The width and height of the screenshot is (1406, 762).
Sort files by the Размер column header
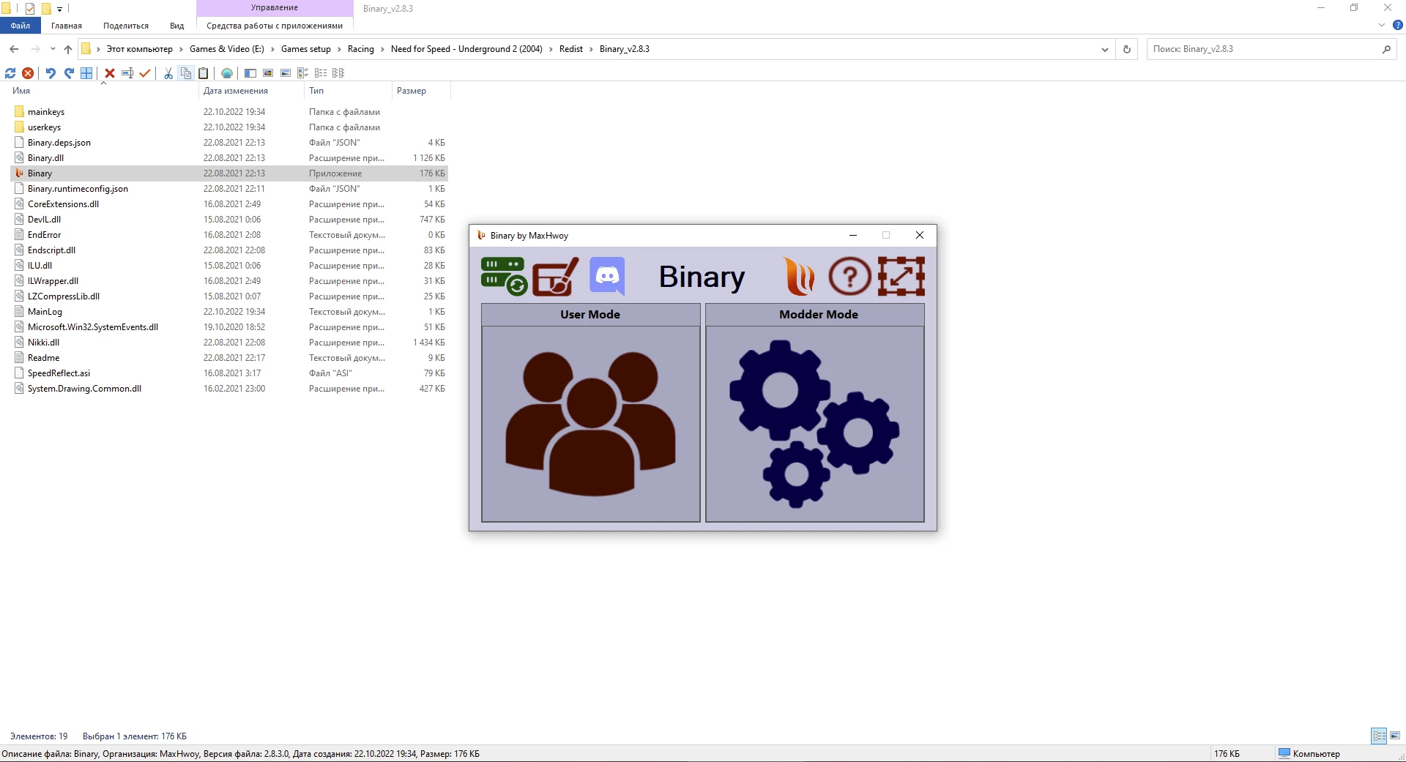coord(412,91)
